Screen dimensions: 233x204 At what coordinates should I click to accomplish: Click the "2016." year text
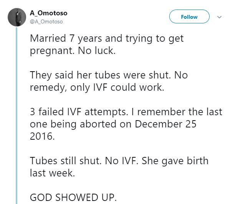(42, 136)
